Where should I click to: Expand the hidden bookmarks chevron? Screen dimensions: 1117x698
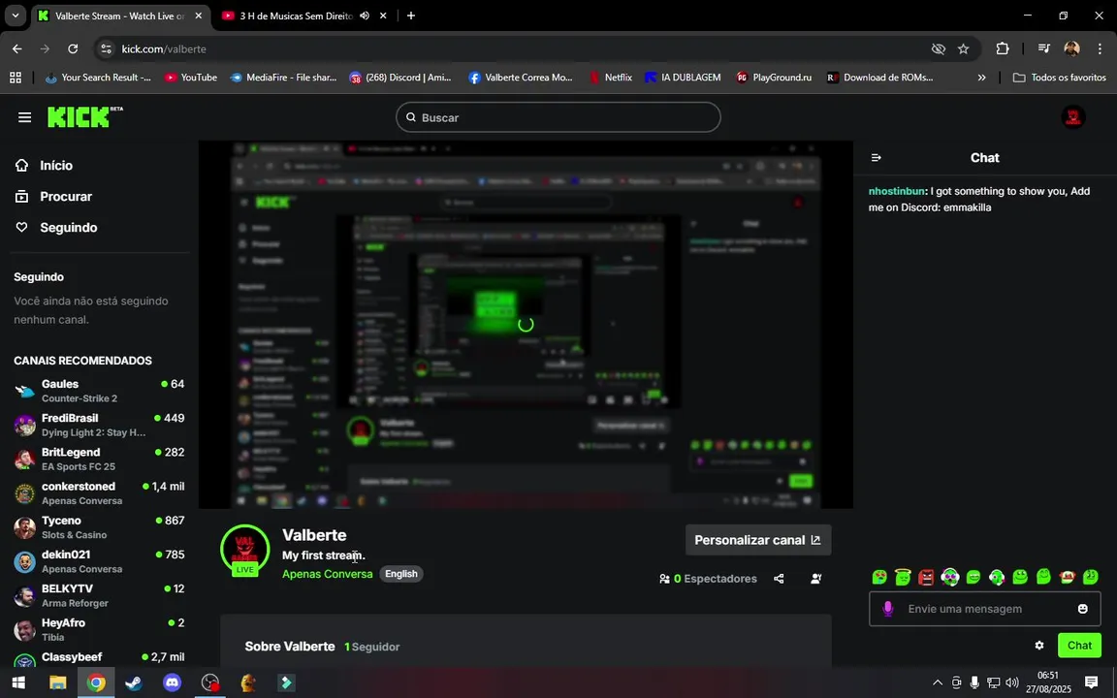click(x=981, y=78)
